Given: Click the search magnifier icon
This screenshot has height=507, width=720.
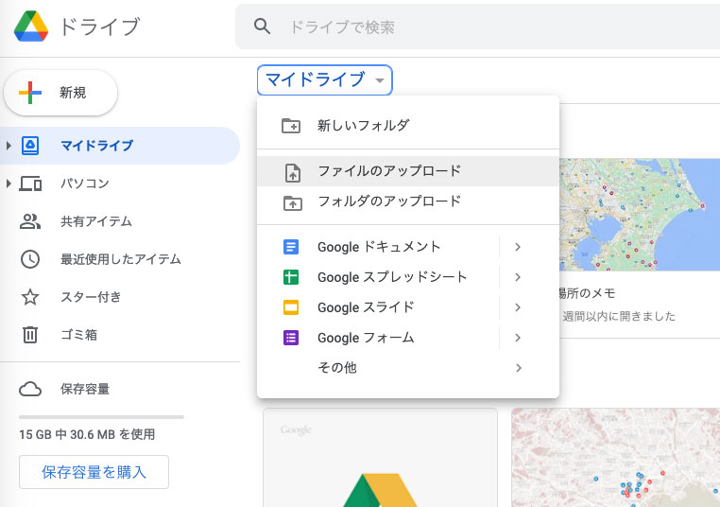Looking at the screenshot, I should [x=262, y=26].
